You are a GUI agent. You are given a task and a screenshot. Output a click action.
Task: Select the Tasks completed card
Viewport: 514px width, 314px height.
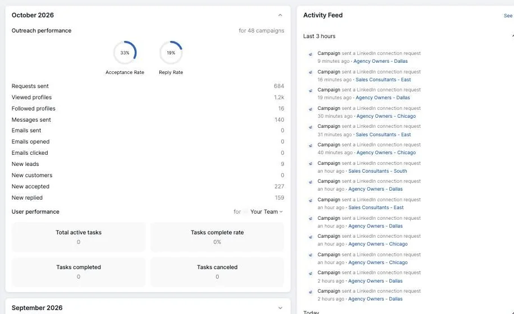79,272
